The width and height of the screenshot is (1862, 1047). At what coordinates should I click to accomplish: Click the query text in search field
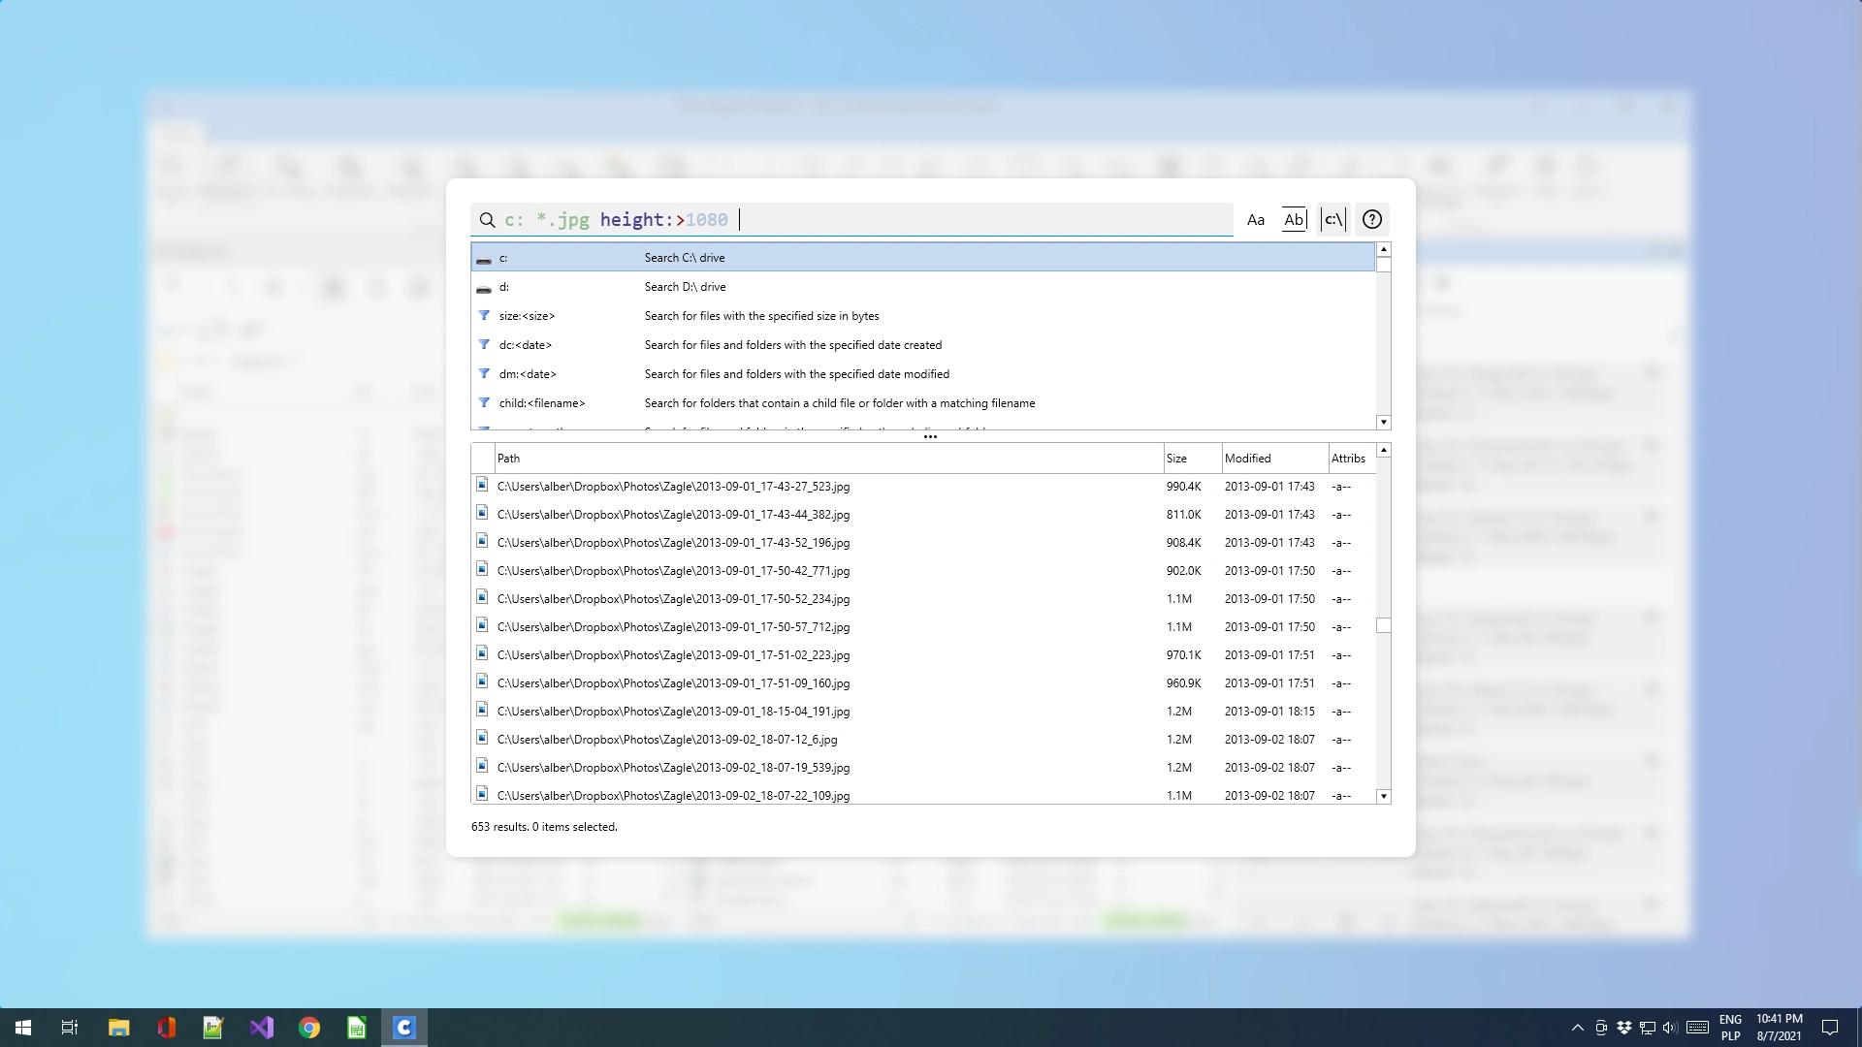point(616,220)
